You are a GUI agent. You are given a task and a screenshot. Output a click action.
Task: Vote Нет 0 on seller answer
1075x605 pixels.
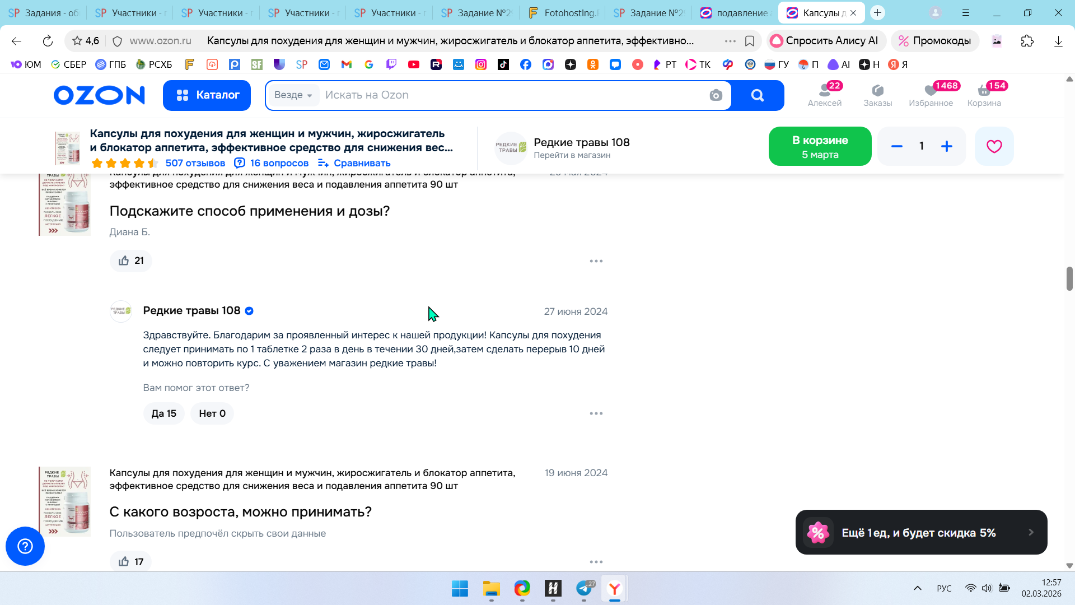point(212,413)
